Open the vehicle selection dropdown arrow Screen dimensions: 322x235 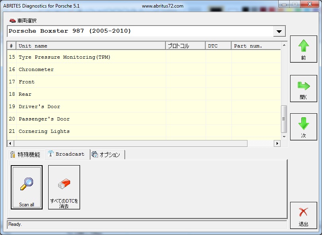279,32
